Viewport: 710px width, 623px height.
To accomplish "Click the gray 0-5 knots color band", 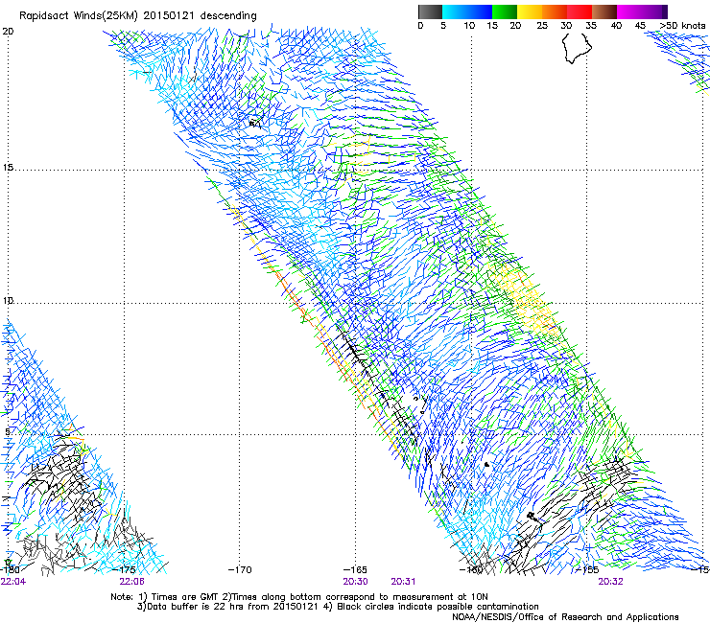I will [430, 12].
